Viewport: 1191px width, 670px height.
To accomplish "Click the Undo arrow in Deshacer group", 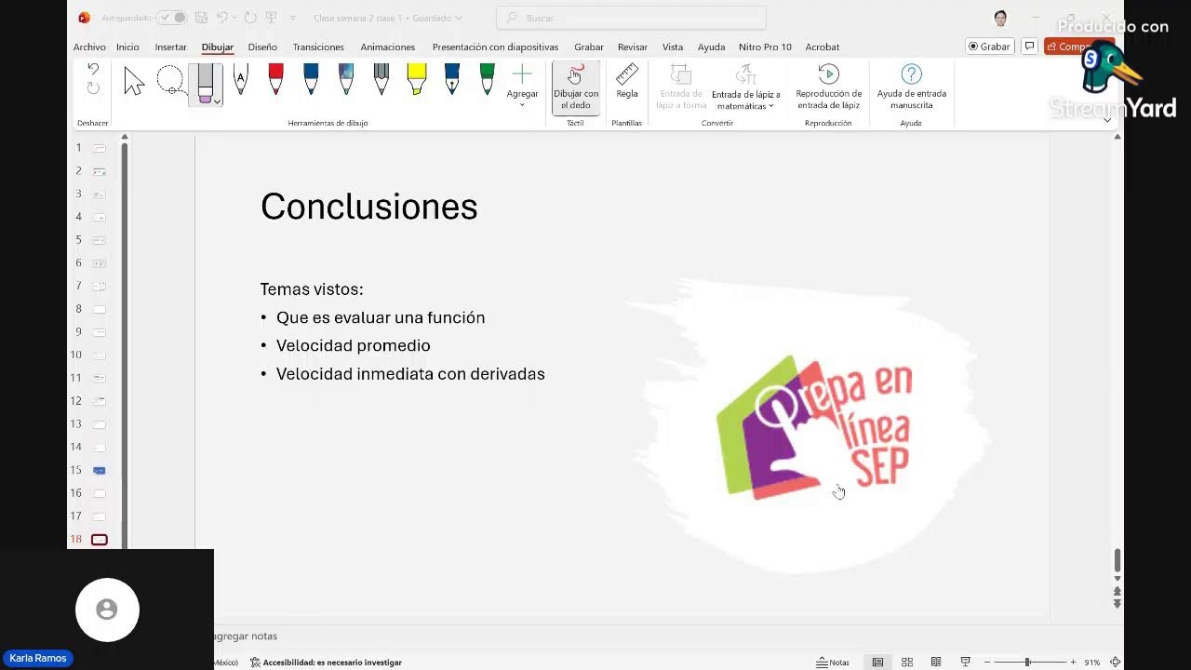I will click(x=93, y=70).
